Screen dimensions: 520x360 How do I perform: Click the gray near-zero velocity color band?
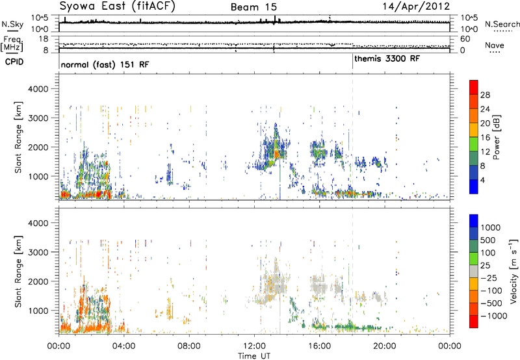[474, 272]
